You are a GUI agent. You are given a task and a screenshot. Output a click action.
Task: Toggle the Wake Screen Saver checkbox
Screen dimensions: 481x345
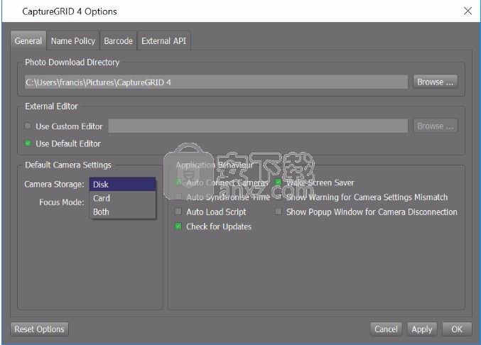pyautogui.click(x=279, y=182)
